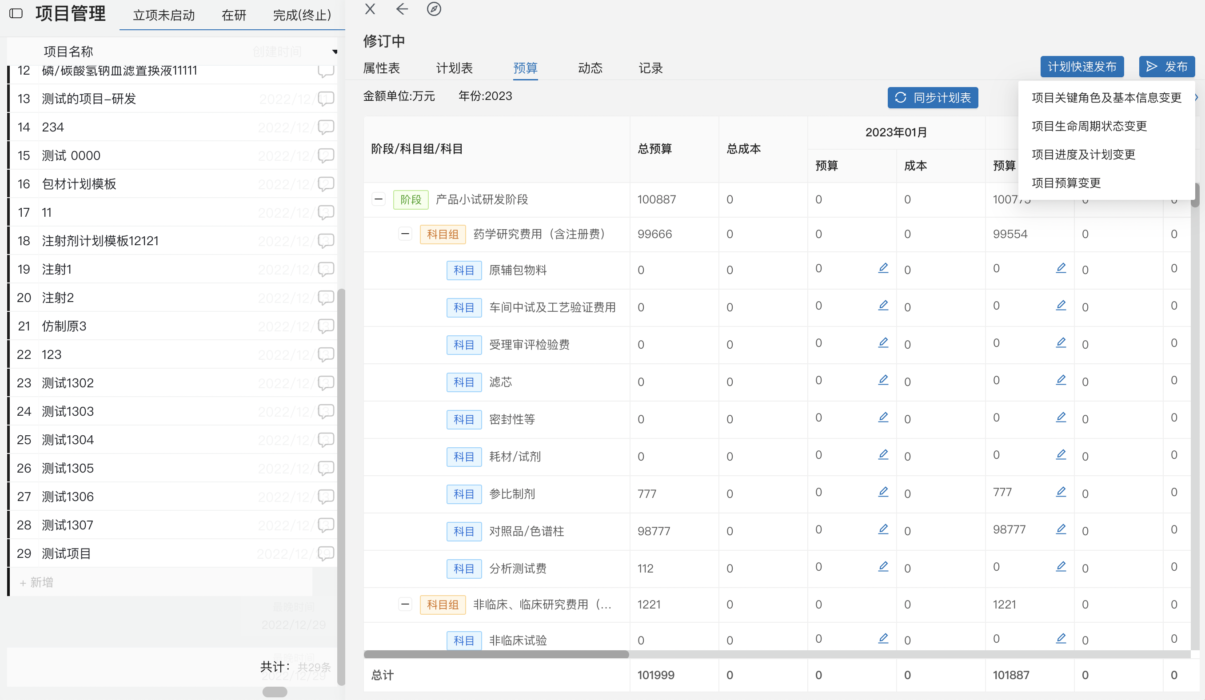The width and height of the screenshot is (1205, 700).
Task: Click the 同步计划表 button
Action: tap(933, 98)
